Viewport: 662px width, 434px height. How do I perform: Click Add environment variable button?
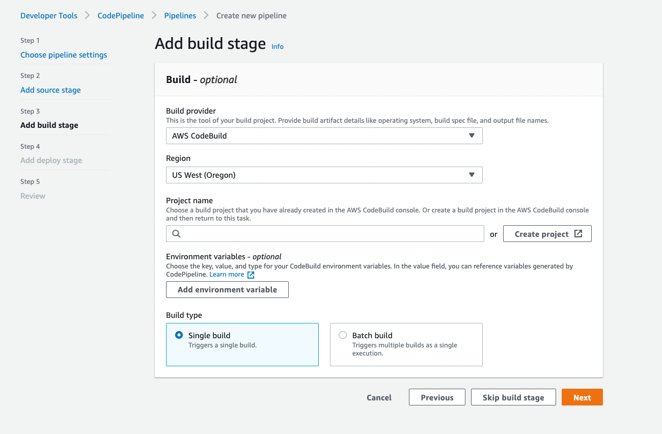coord(227,290)
